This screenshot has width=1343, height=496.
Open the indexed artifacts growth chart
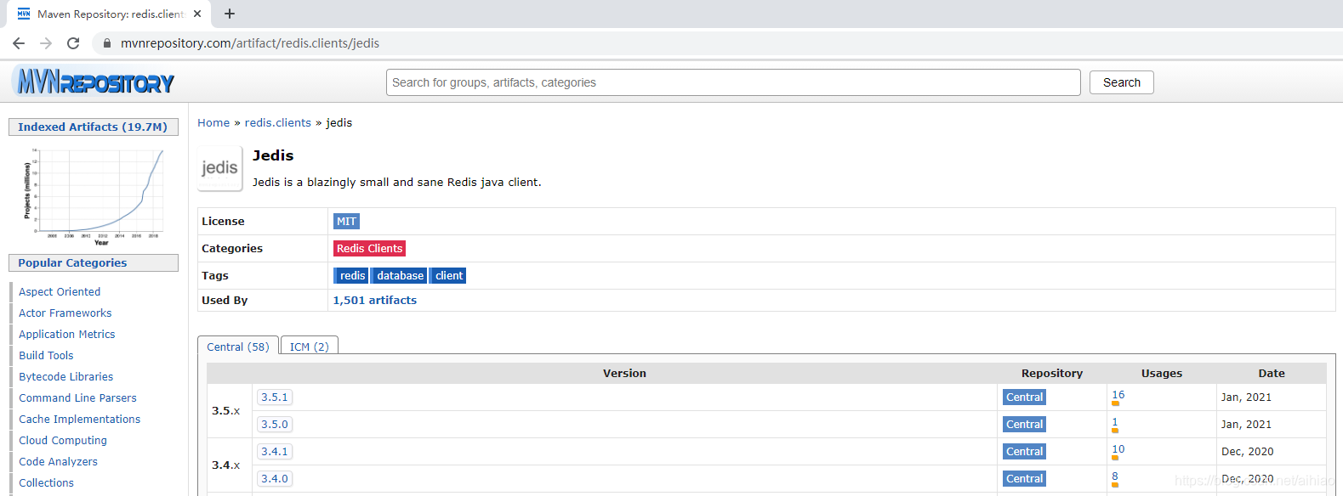[94, 196]
